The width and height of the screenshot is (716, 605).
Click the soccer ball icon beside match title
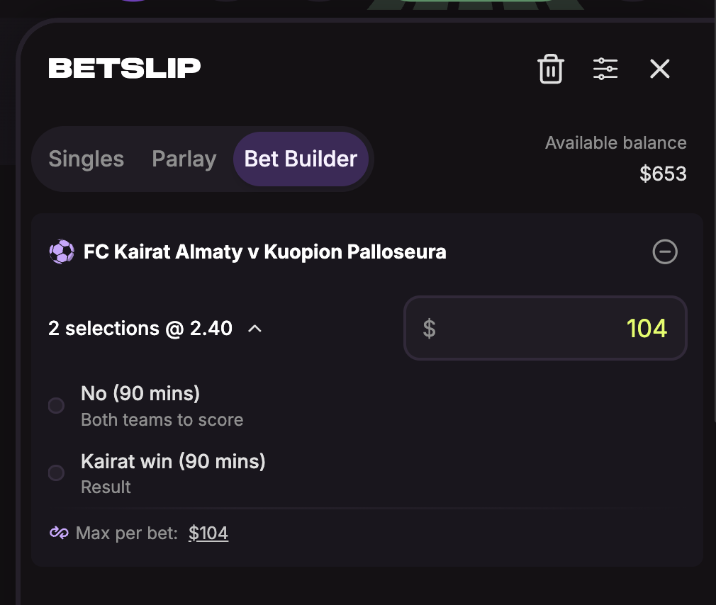click(x=62, y=252)
